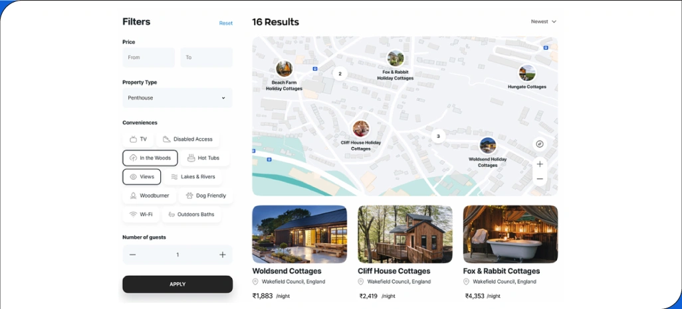Viewport: 682px width, 309px height.
Task: Toggle the TV convenience filter
Action: 138,139
